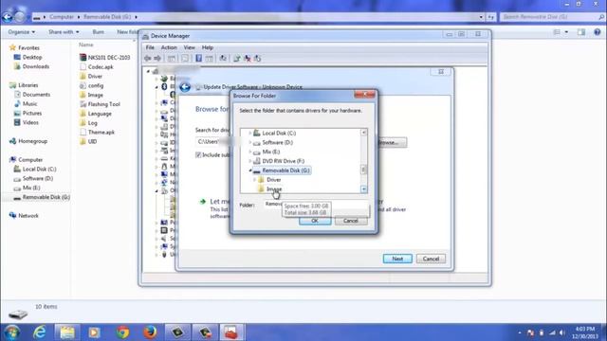The height and width of the screenshot is (341, 607).
Task: Open Explorer help question mark icon
Action: tap(598, 32)
